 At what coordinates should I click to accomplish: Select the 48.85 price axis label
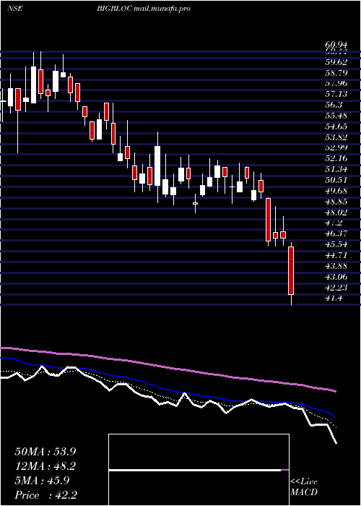(336, 202)
